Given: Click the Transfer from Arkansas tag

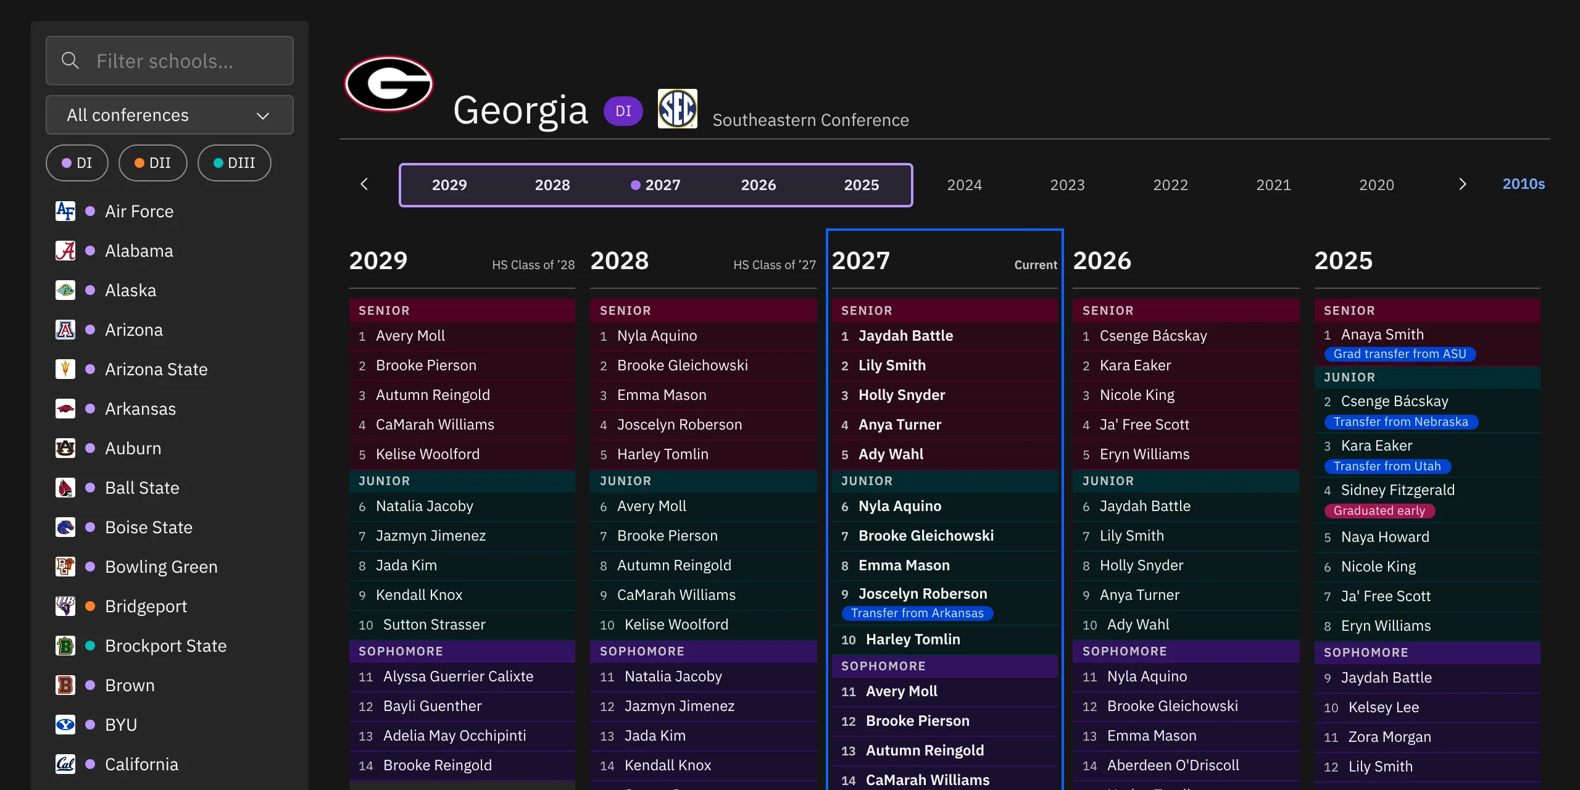Looking at the screenshot, I should tap(917, 613).
